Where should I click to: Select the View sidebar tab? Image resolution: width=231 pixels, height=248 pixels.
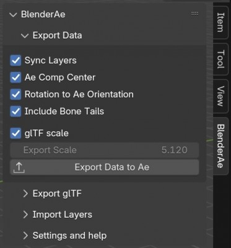(x=220, y=96)
